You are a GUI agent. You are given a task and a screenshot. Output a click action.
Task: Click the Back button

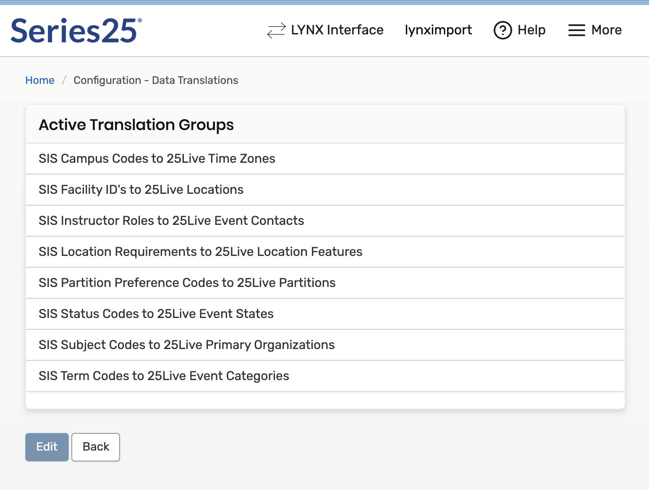click(96, 447)
